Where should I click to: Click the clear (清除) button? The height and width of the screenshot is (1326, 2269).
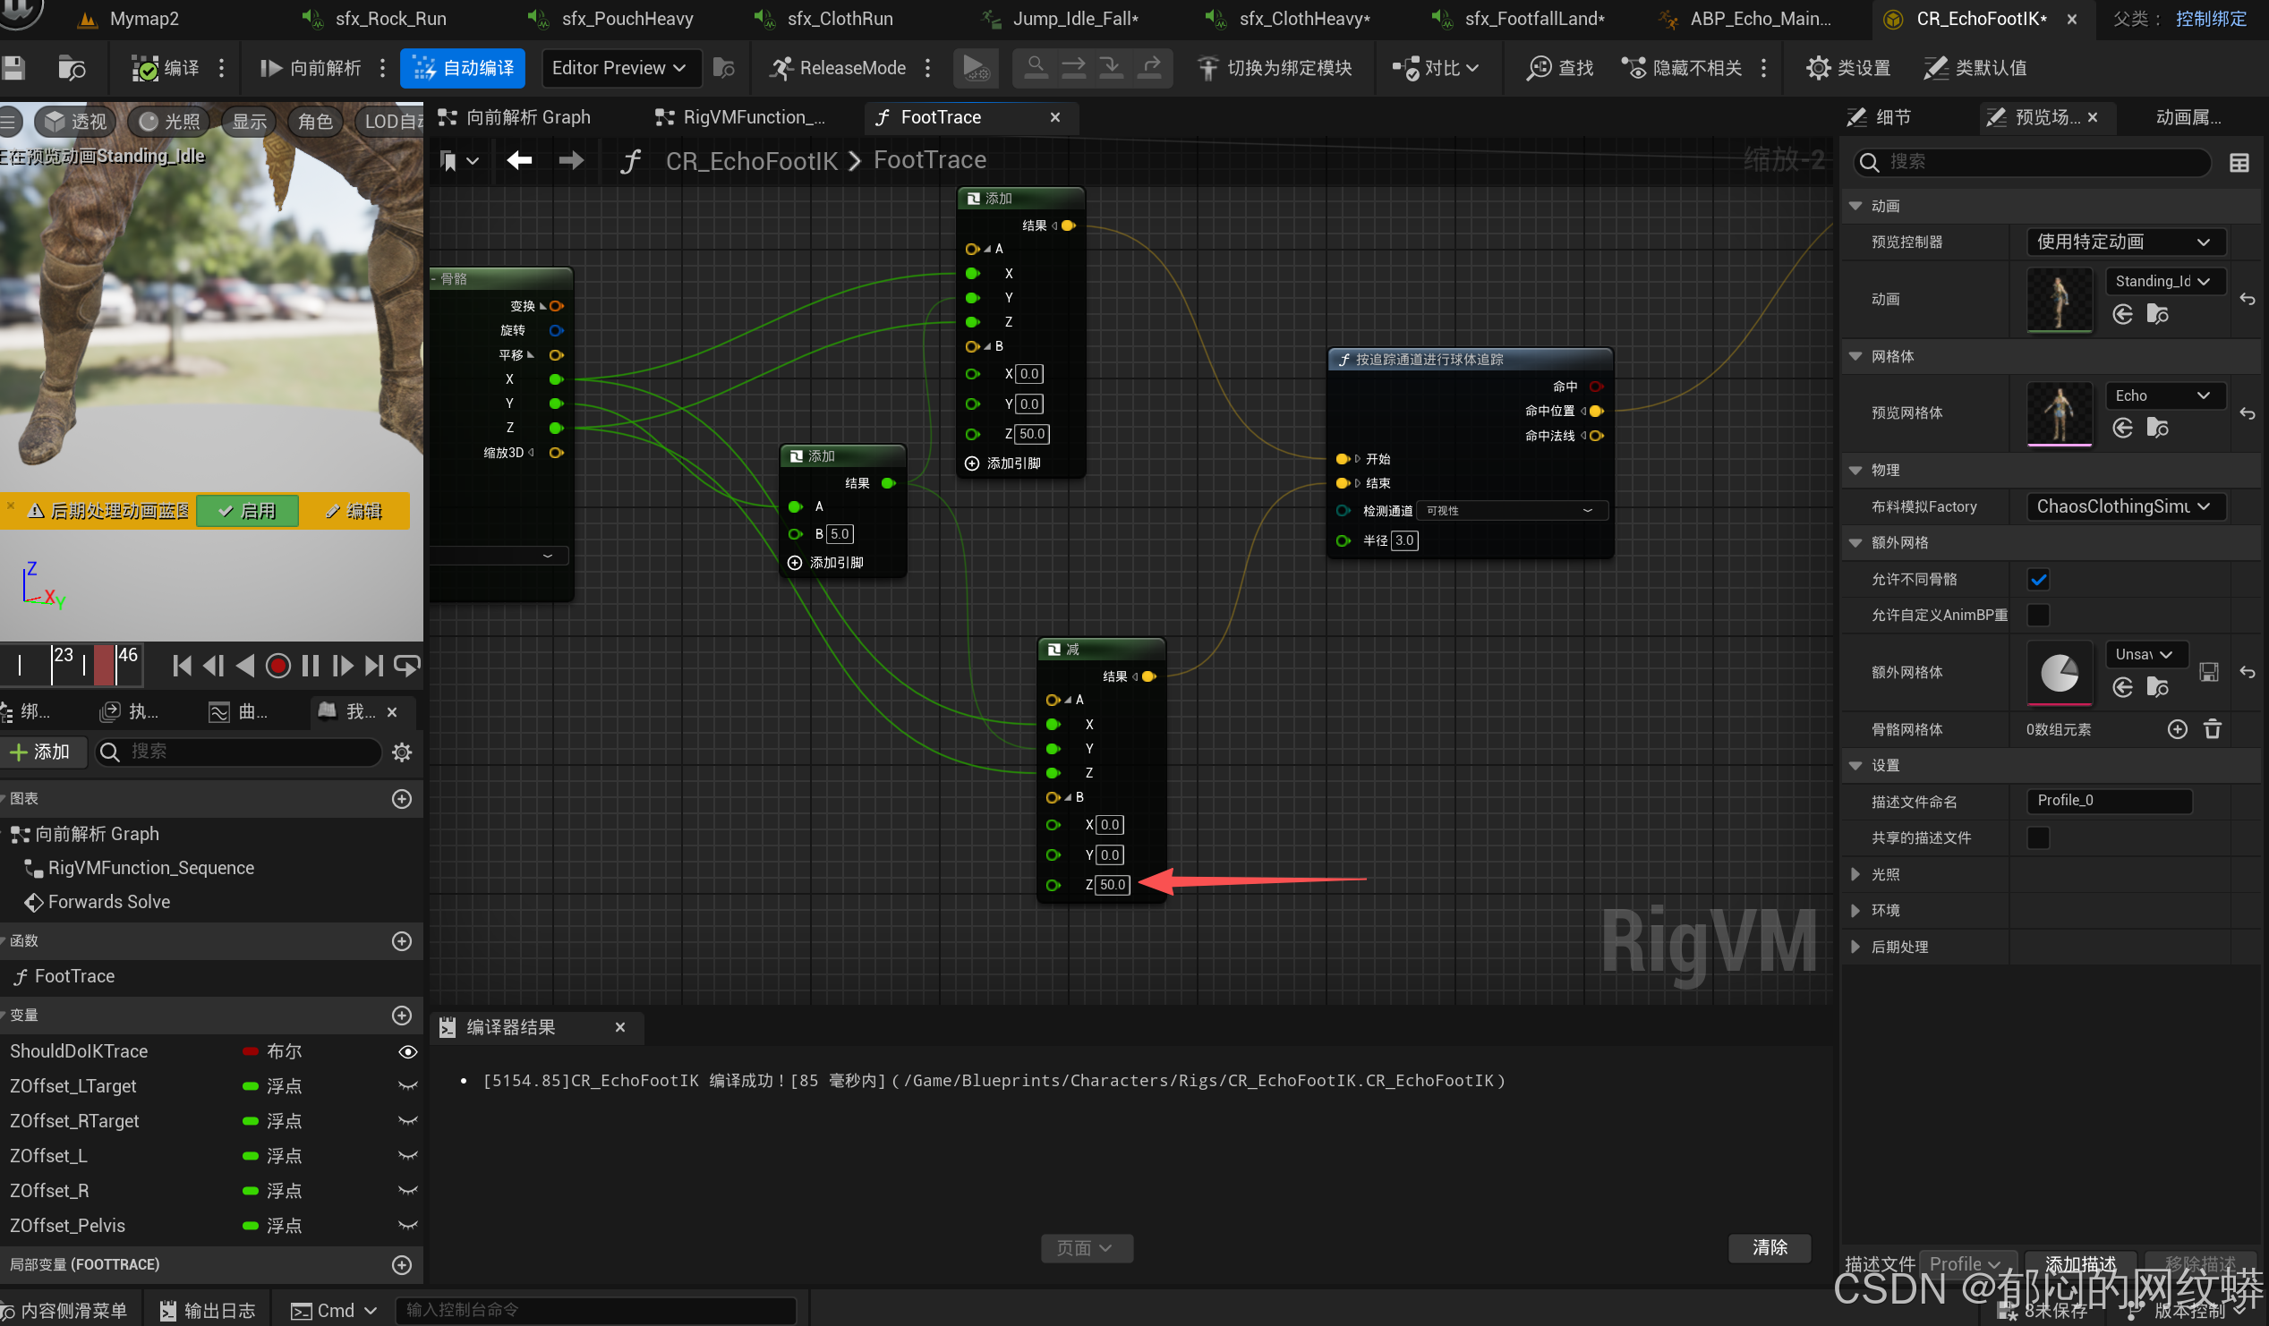click(x=1769, y=1246)
